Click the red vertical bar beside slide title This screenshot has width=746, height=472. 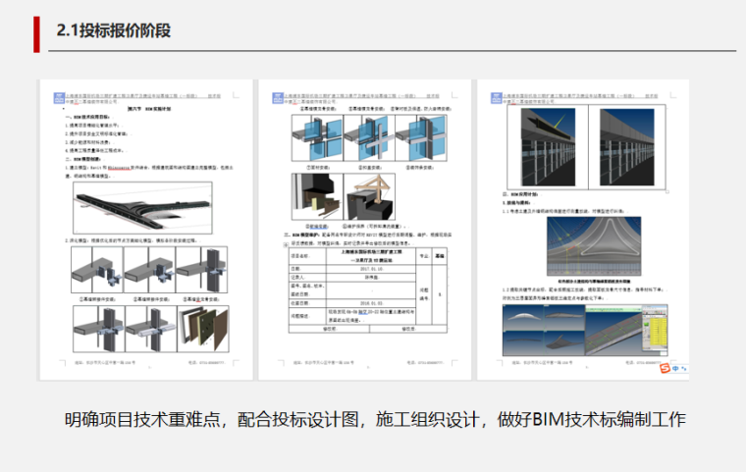(36, 30)
